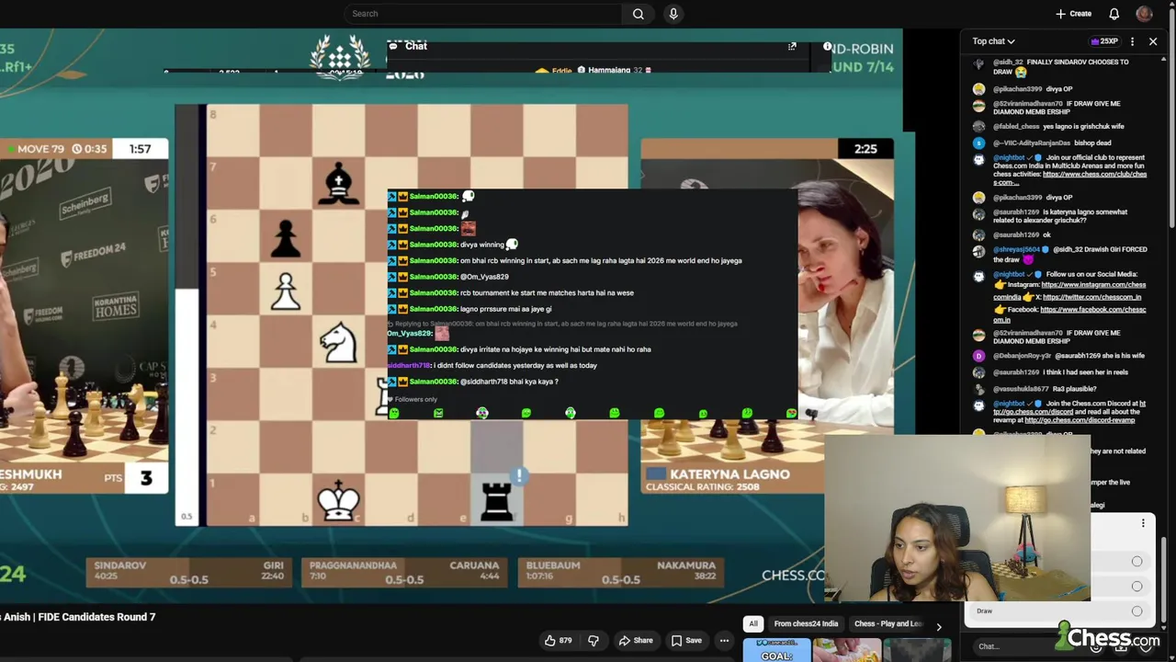Close the live chat panel
Viewport: 1176px width, 662px height.
point(1153,41)
